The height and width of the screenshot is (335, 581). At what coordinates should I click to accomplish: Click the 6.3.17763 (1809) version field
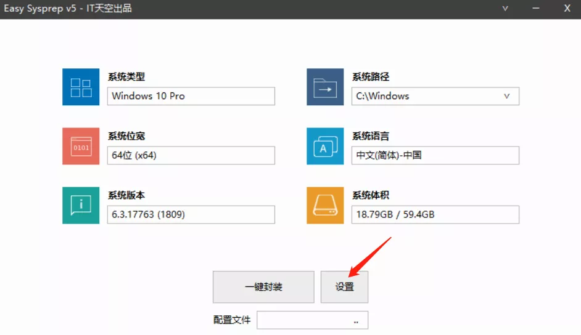pos(191,214)
